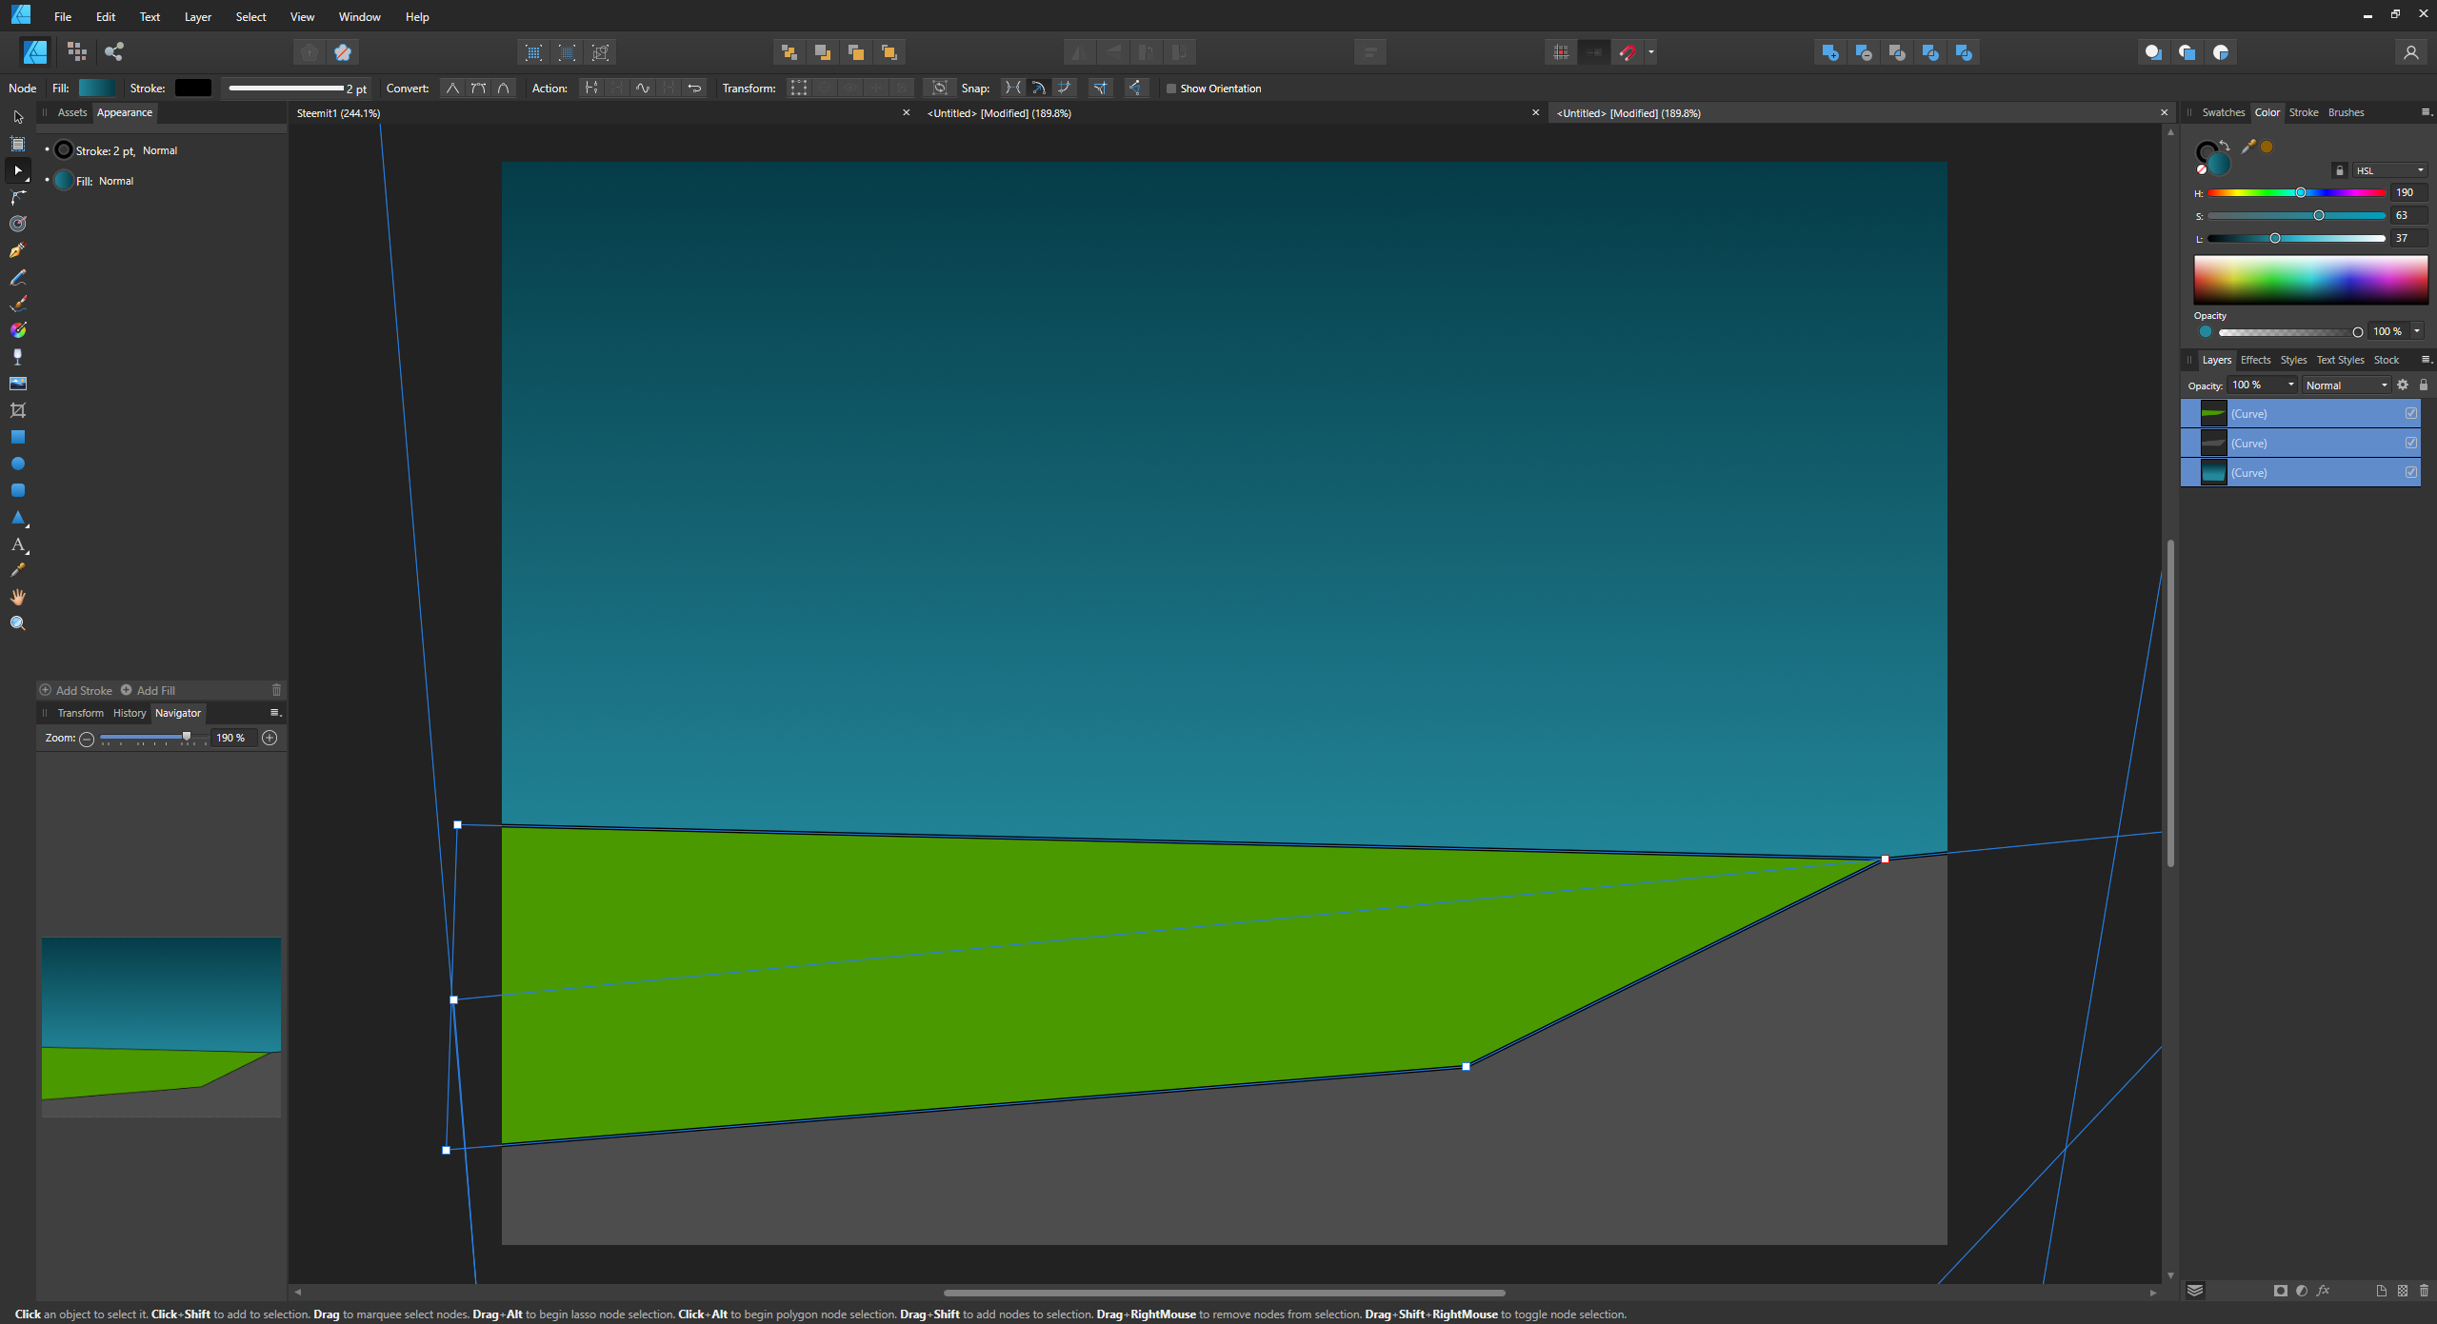Screen dimensions: 2437x1324
Task: Toggle visibility of bottom Curve layer
Action: 2410,472
